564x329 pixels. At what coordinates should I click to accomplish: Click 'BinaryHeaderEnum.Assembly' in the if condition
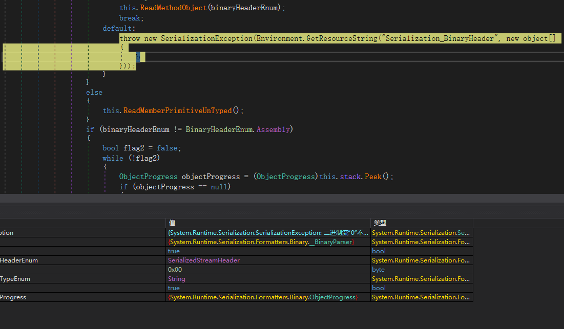[238, 129]
